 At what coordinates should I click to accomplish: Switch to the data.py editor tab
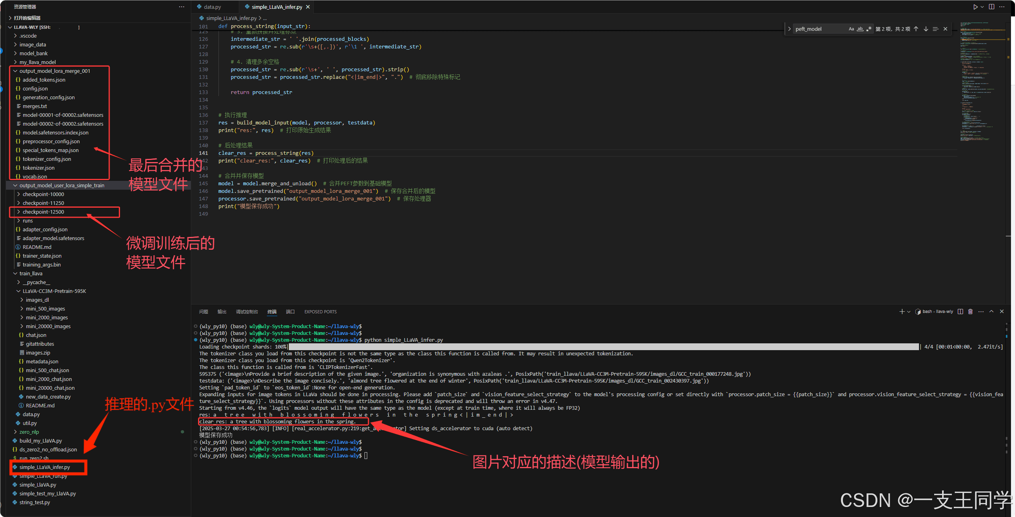click(x=212, y=7)
